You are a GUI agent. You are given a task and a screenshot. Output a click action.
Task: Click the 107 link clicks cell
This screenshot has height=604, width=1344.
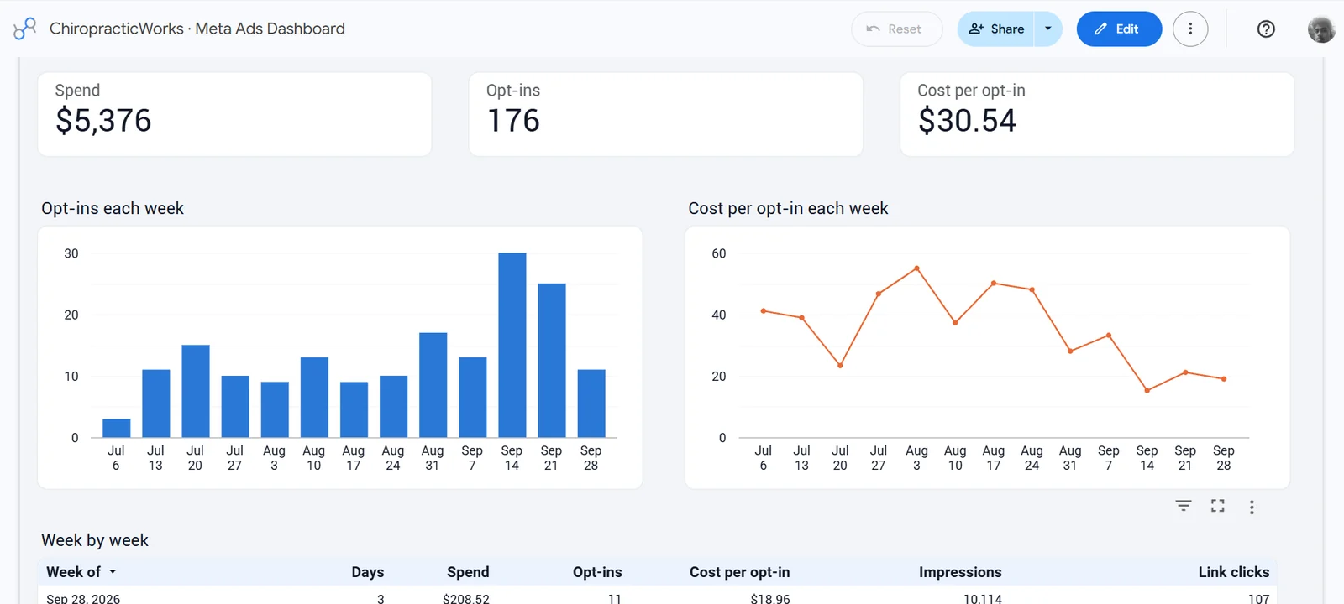pos(1258,598)
